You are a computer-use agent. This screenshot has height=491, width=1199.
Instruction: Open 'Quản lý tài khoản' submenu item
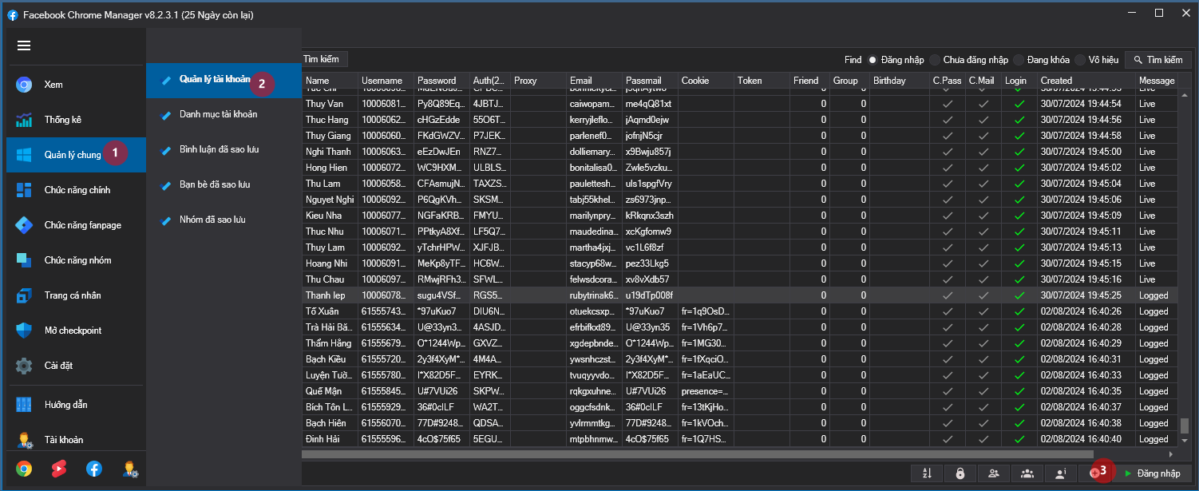coord(214,80)
